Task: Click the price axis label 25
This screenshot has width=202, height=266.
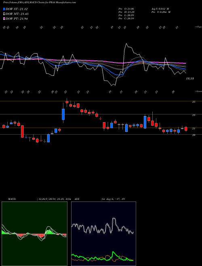Action: click(194, 102)
